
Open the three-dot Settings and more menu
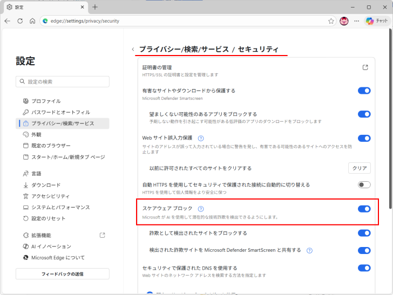(357, 21)
